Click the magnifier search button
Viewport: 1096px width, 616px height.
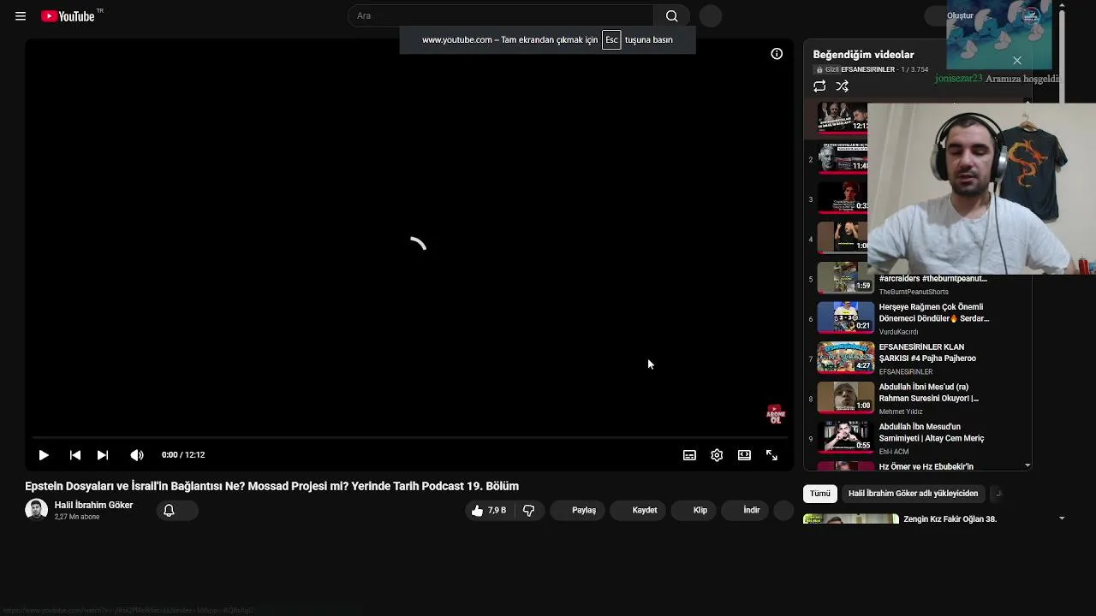672,15
